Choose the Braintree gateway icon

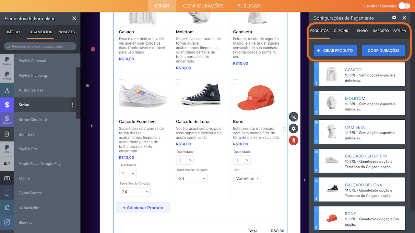pos(7,134)
